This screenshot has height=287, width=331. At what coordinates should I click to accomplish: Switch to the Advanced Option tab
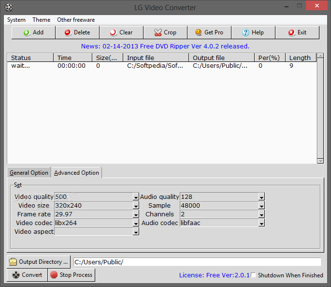[x=76, y=173]
